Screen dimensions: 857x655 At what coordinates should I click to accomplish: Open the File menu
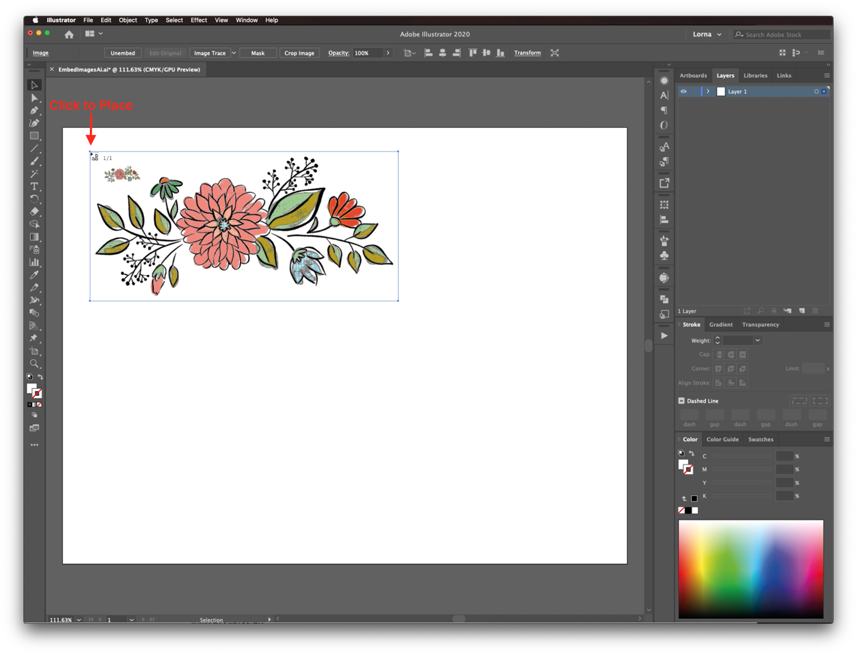[x=88, y=20]
